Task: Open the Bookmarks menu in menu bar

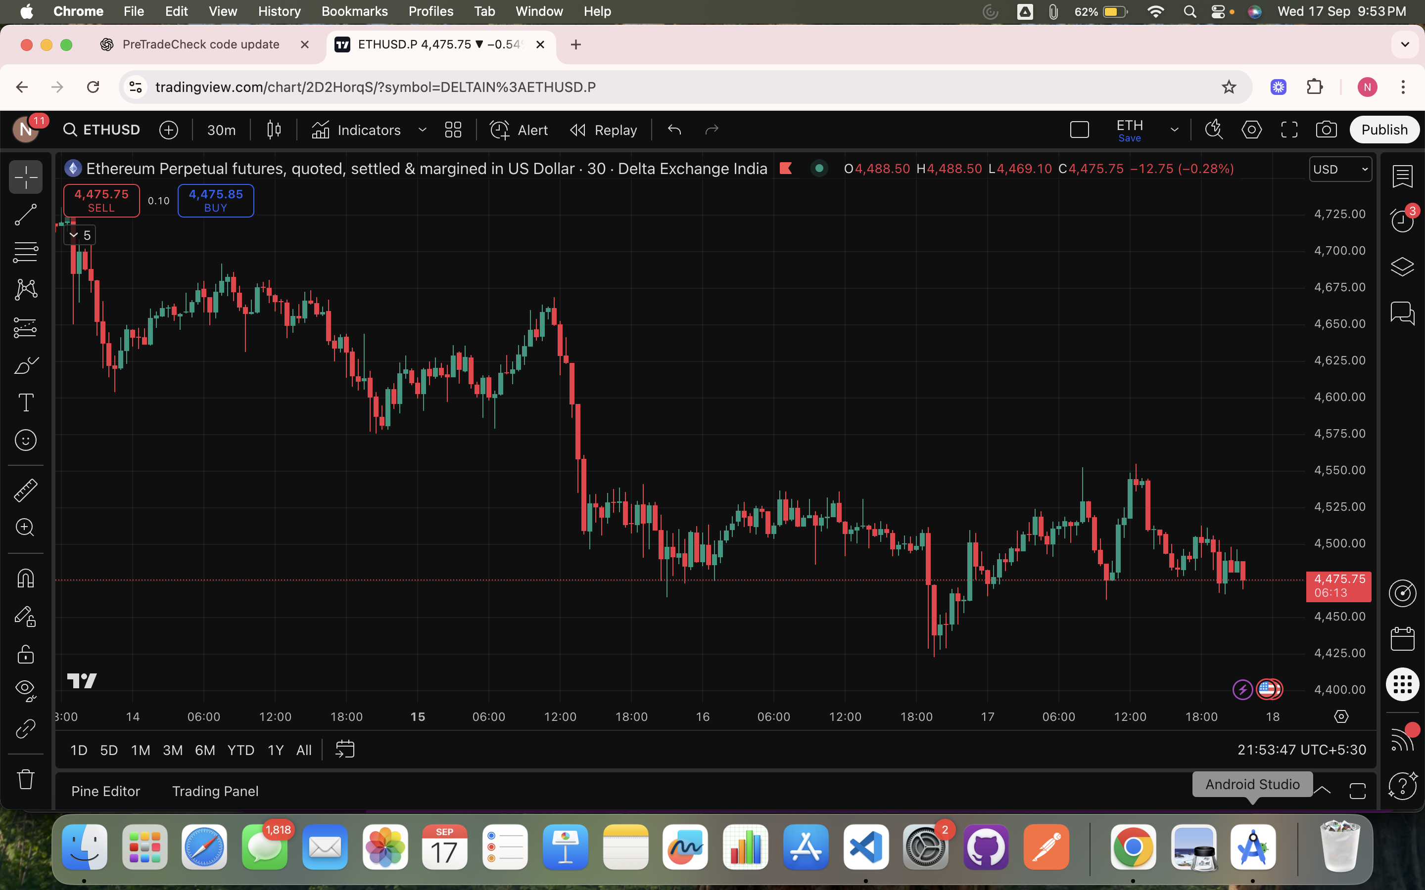Action: click(x=354, y=11)
